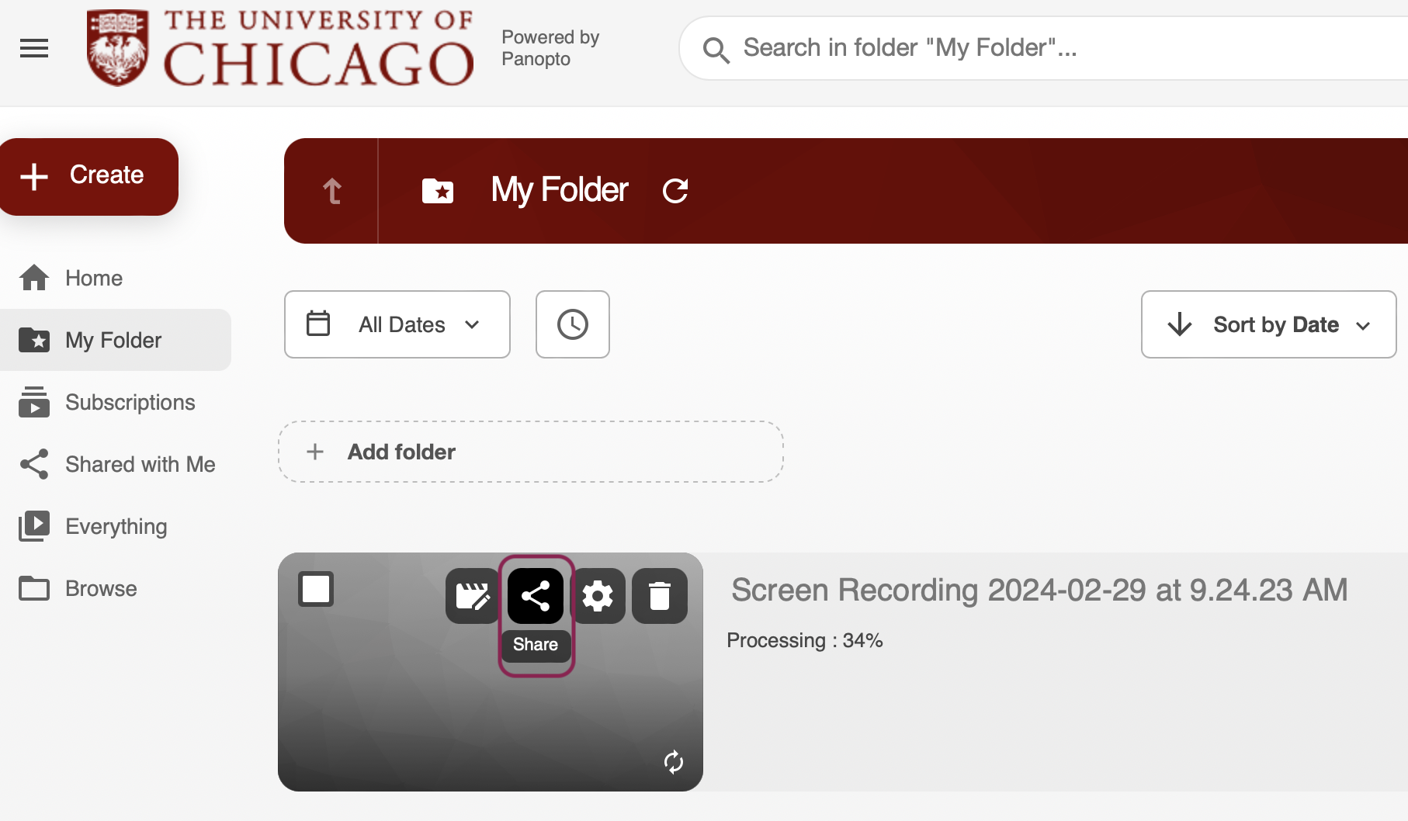This screenshot has width=1408, height=821.
Task: Open the Sort by Date dropdown
Action: tap(1268, 324)
